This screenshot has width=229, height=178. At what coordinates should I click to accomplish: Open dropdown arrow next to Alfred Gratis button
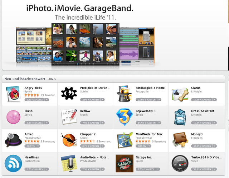[38, 146]
